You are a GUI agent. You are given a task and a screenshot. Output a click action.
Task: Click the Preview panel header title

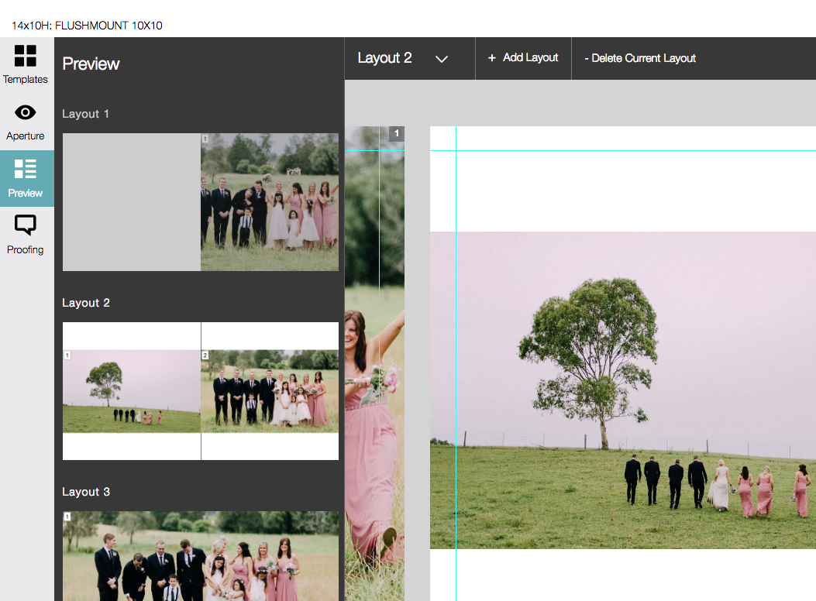click(x=91, y=64)
